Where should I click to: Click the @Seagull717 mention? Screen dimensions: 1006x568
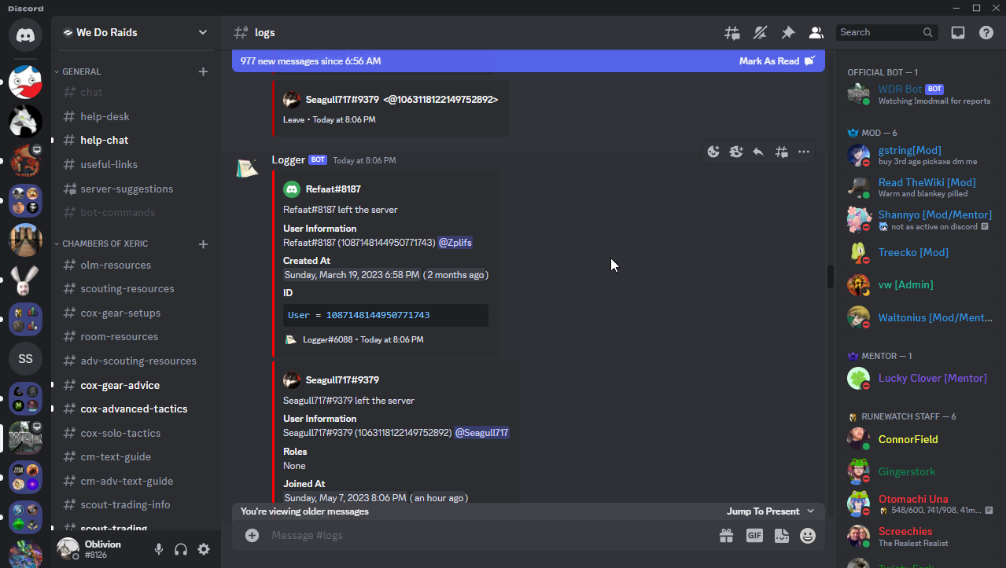tap(481, 433)
